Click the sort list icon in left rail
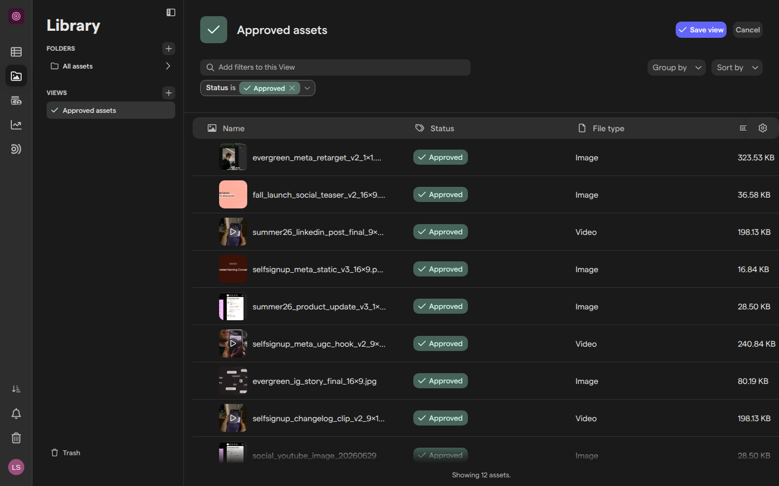Image resolution: width=779 pixels, height=486 pixels. pos(16,389)
